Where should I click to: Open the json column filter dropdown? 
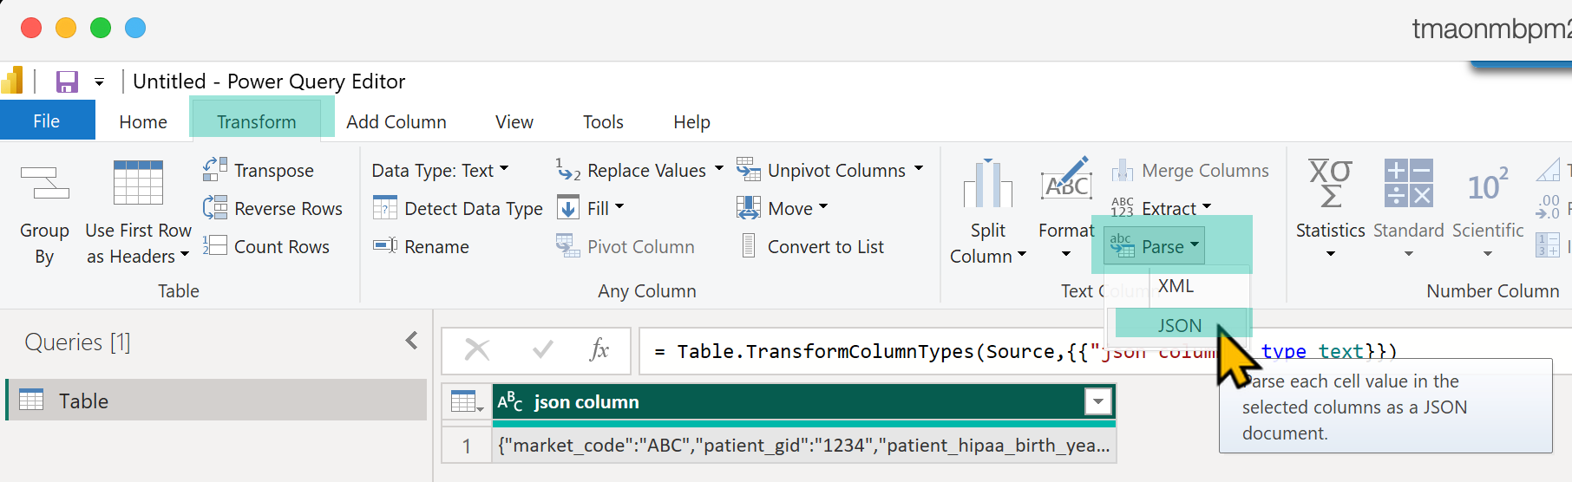pos(1098,401)
